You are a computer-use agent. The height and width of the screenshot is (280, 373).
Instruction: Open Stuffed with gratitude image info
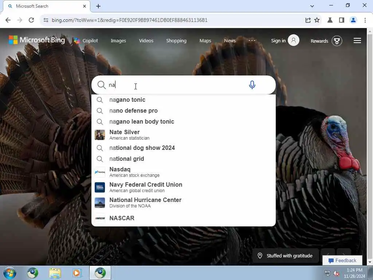(x=285, y=256)
